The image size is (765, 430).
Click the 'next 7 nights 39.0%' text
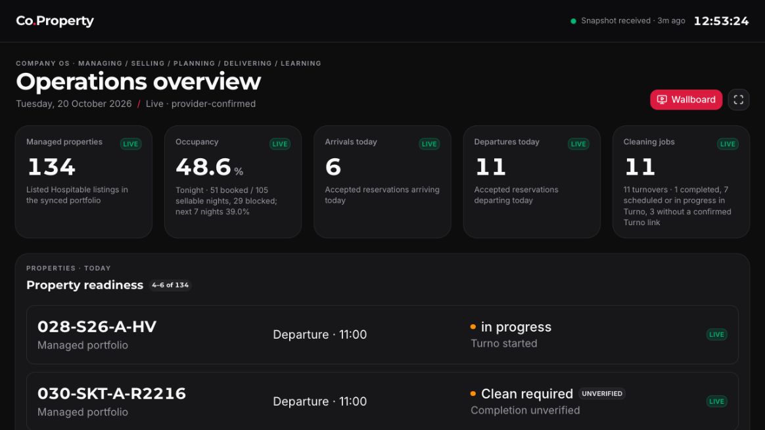[212, 211]
